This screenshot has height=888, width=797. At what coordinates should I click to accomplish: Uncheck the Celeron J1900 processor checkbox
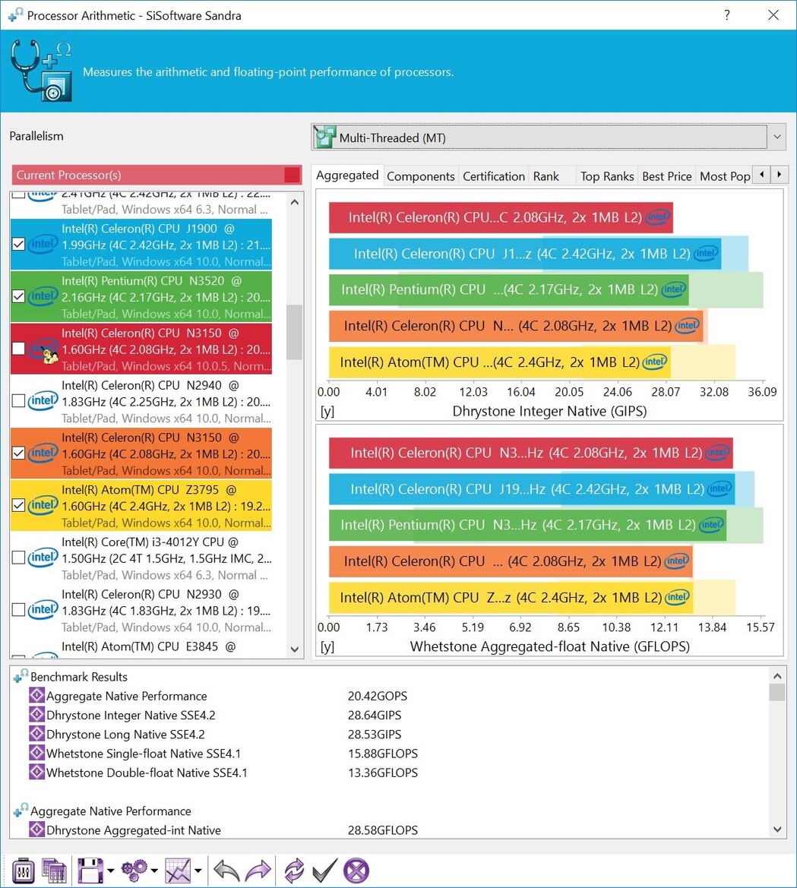(x=19, y=244)
